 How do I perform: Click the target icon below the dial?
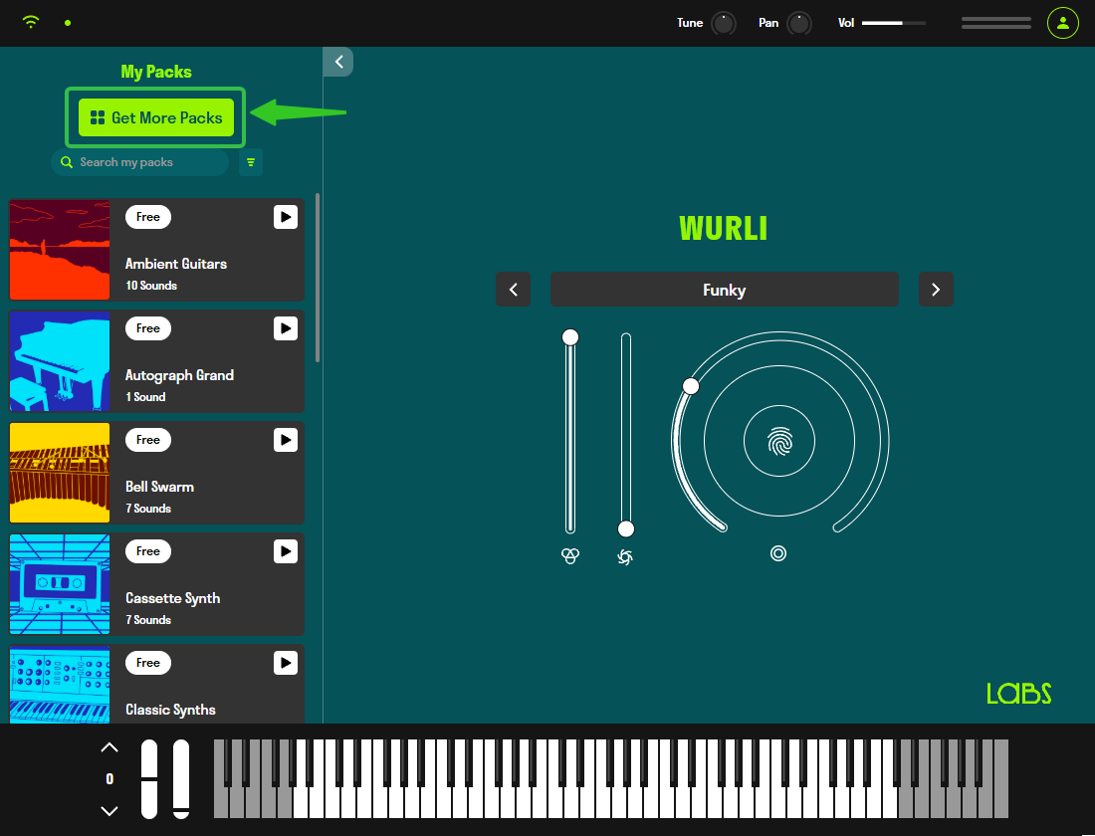[x=778, y=553]
